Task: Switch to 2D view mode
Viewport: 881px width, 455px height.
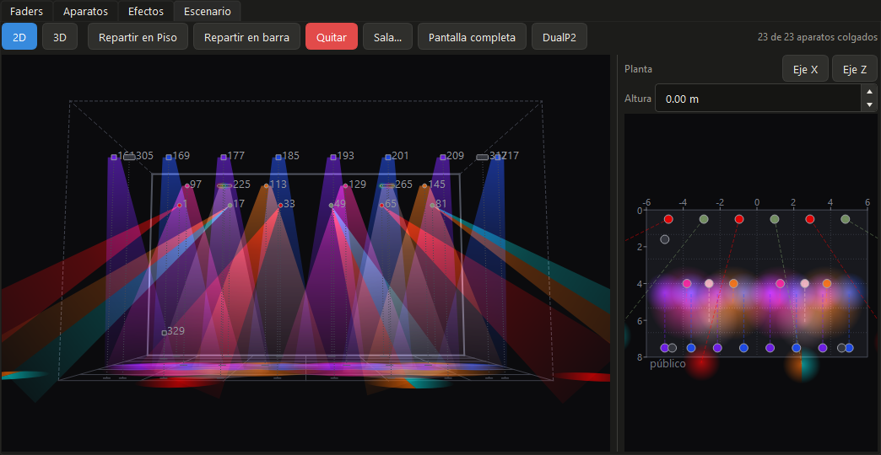Action: [19, 37]
